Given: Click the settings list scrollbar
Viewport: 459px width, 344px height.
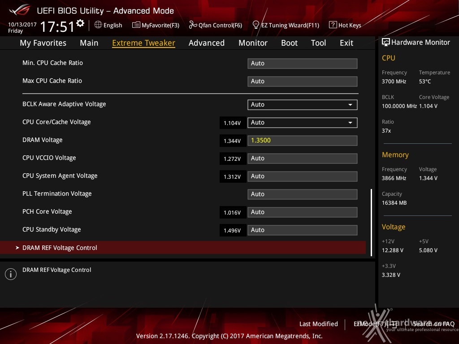Looking at the screenshot, I should (x=372, y=223).
